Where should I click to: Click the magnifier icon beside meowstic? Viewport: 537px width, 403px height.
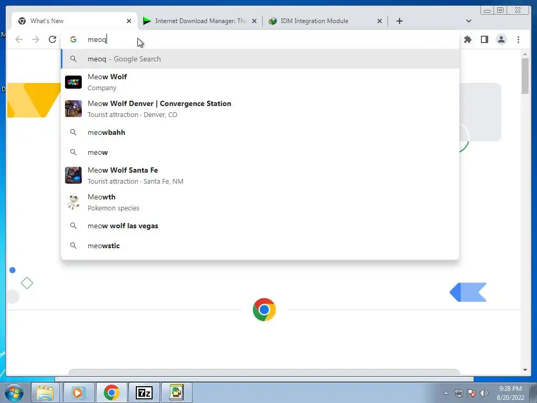coord(73,246)
